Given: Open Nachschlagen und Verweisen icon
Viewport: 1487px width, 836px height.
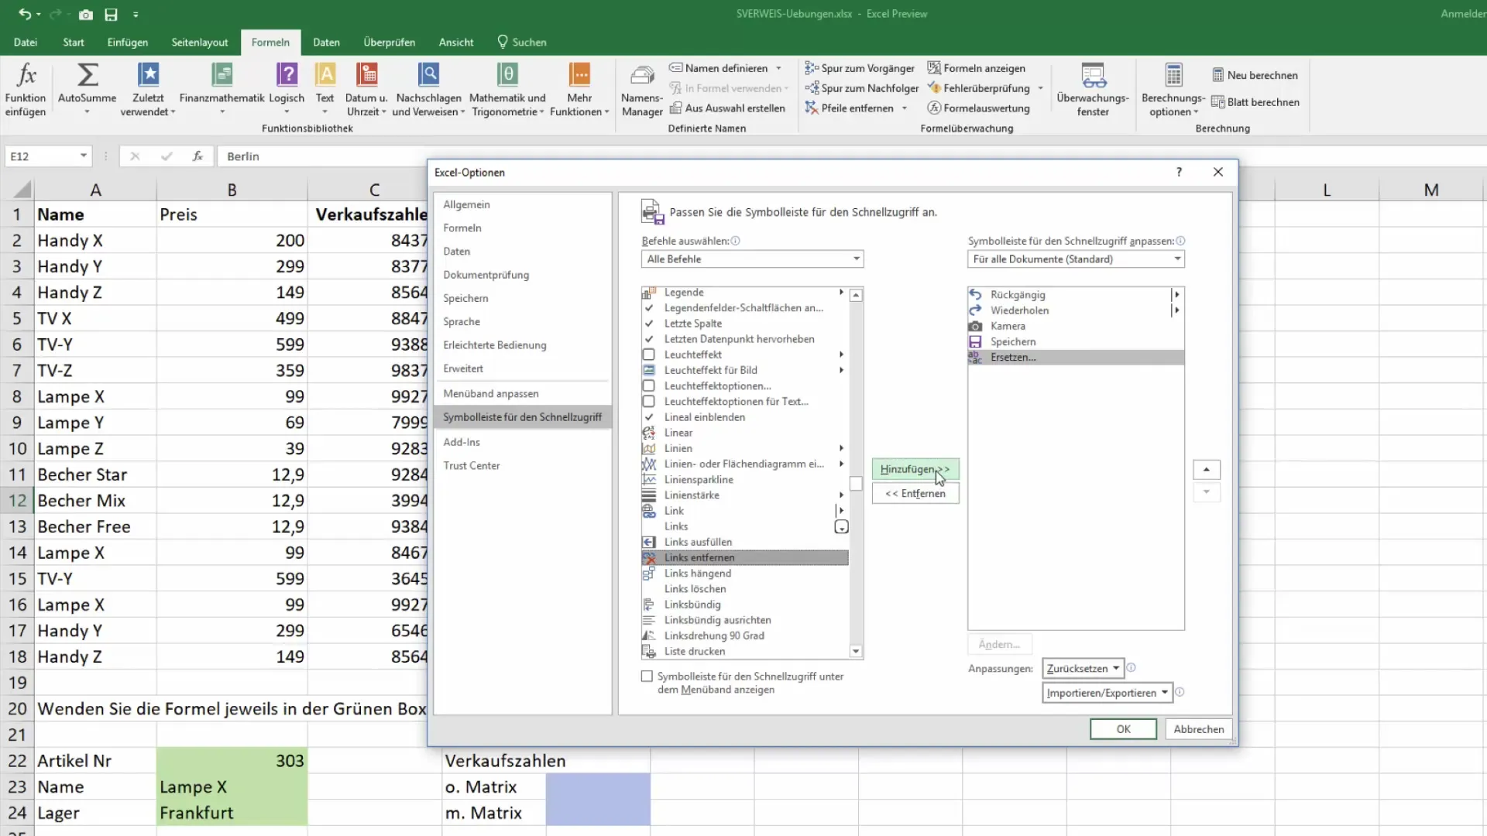Looking at the screenshot, I should [428, 75].
